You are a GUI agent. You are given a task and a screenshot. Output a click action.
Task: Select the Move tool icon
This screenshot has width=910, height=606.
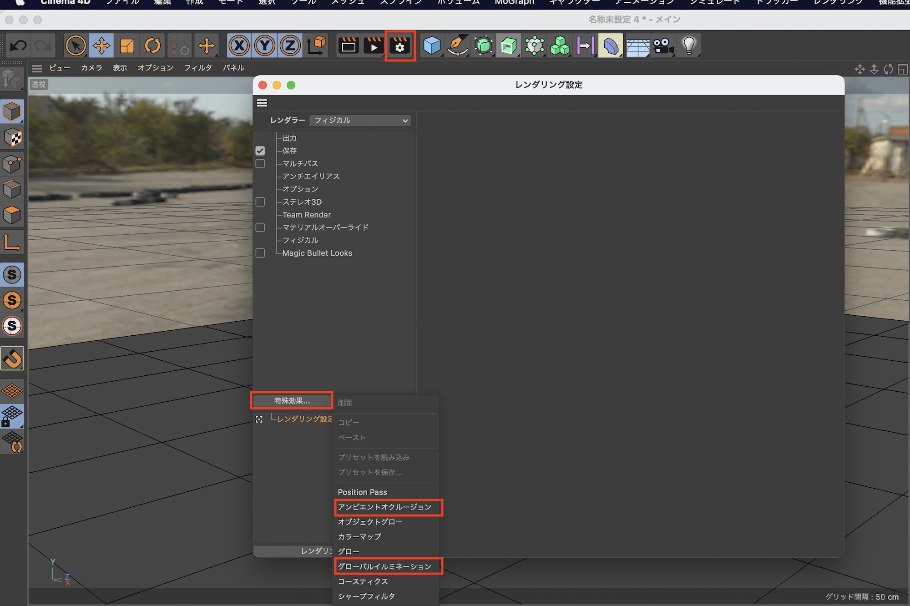pyautogui.click(x=101, y=45)
